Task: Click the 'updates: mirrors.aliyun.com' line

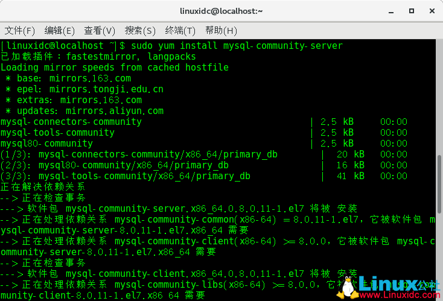Action: [84, 111]
